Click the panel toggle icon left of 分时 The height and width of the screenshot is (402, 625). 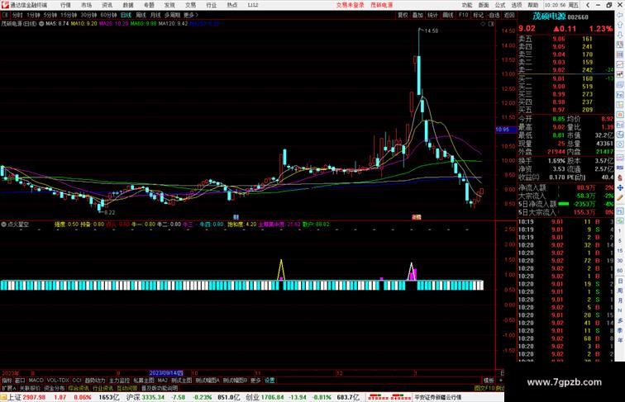[5, 15]
